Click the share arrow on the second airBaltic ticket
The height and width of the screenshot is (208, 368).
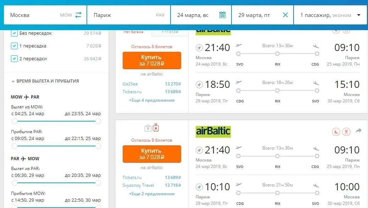point(358,131)
